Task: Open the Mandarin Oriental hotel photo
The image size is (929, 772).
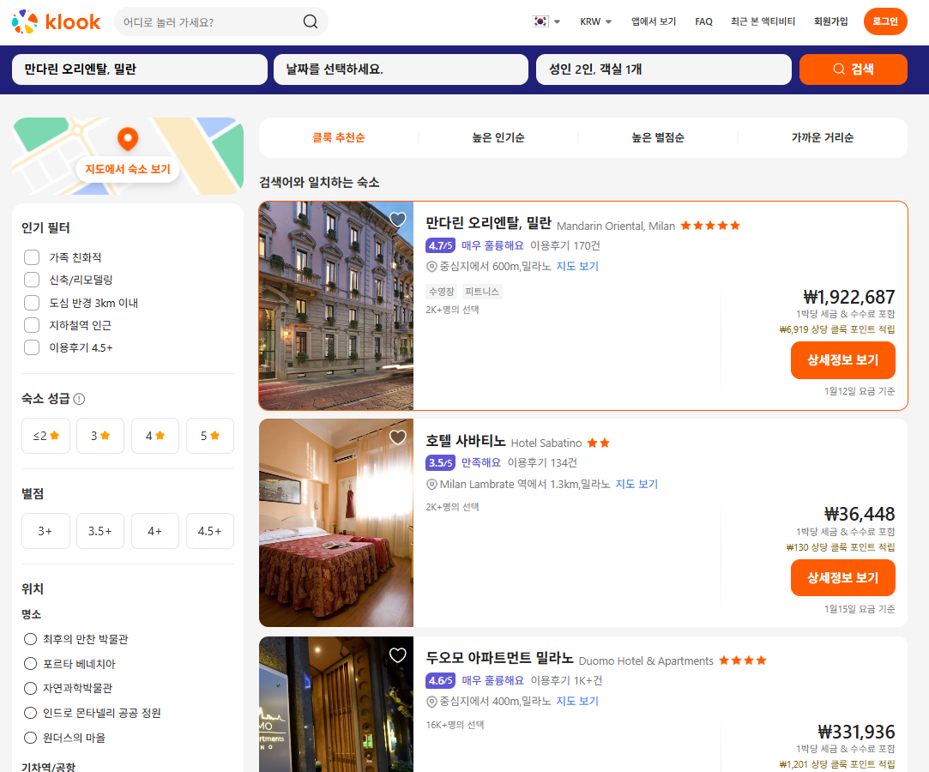Action: tap(336, 305)
